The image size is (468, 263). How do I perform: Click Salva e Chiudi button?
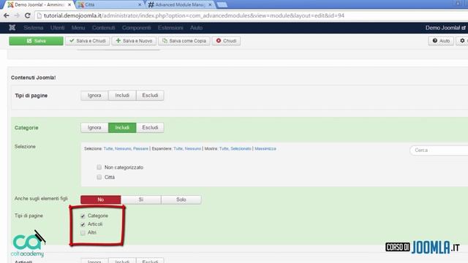click(88, 41)
